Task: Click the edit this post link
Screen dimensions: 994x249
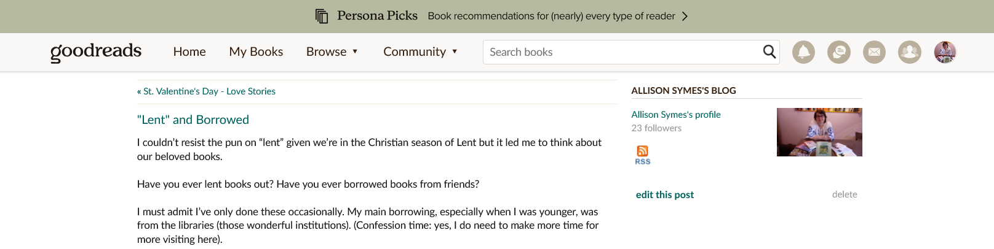Action: point(665,195)
